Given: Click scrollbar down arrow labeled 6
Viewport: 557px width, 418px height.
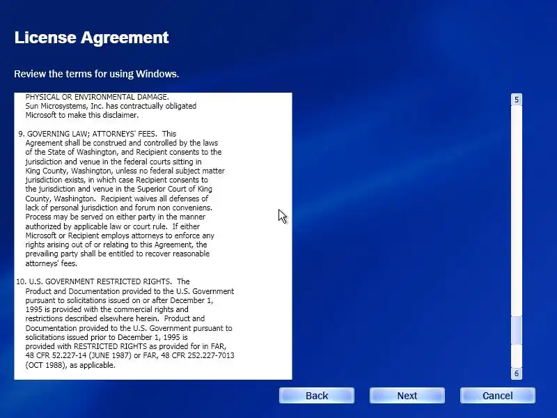Looking at the screenshot, I should click(x=517, y=373).
